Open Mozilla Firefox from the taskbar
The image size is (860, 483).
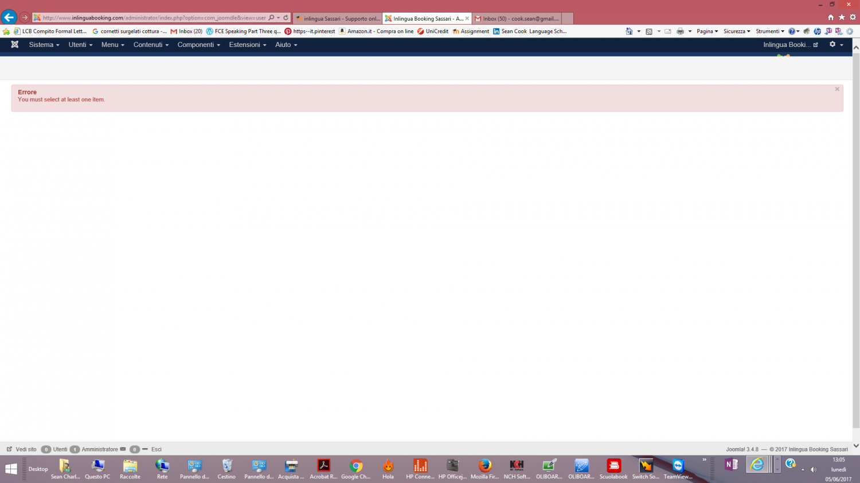pos(484,468)
